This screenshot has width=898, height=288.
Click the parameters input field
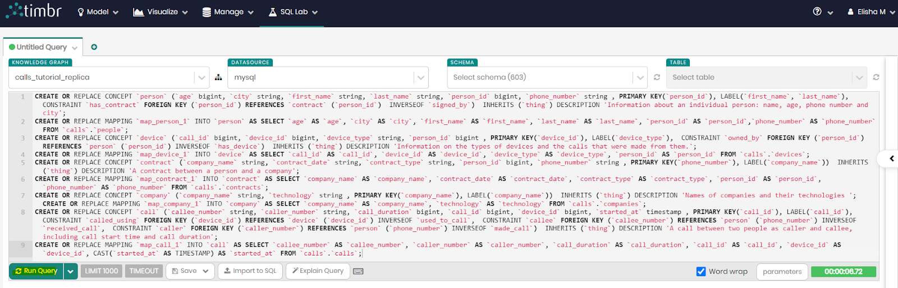click(x=782, y=271)
